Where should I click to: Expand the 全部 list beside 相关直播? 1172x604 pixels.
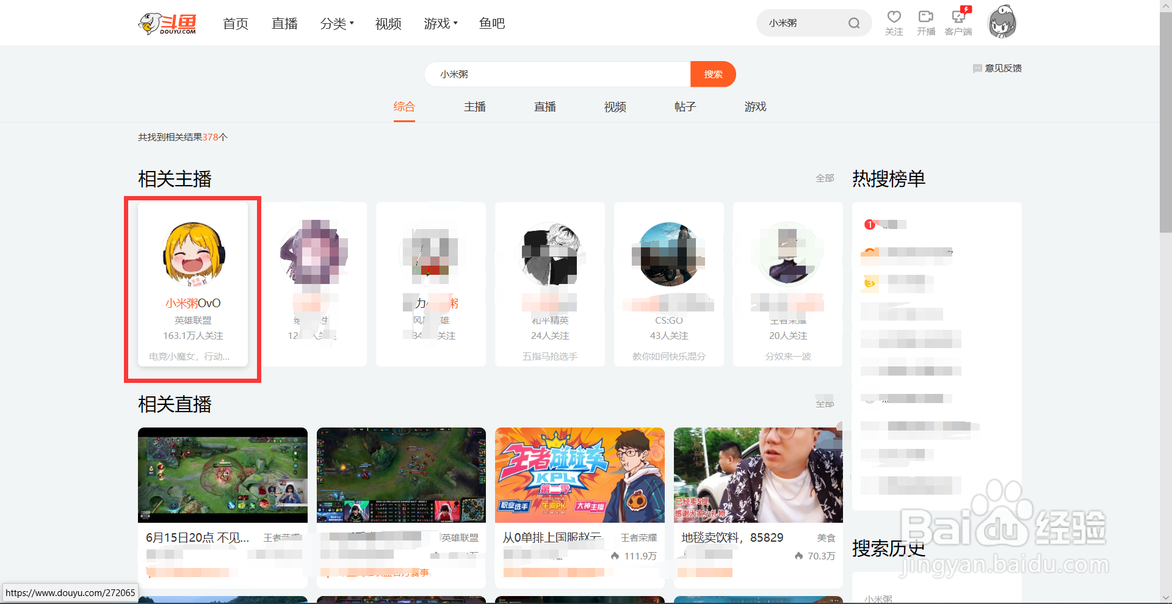(825, 404)
